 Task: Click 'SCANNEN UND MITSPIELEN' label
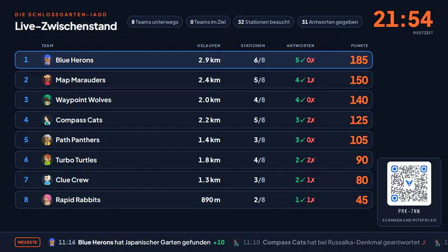click(x=409, y=220)
